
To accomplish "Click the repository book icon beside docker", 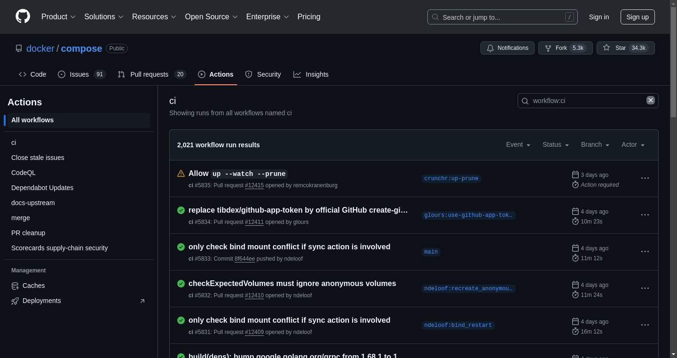I will point(19,48).
